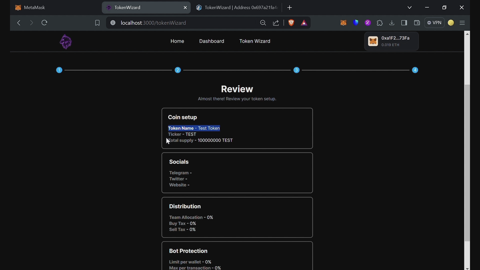
Task: Click the Socials heading
Action: click(179, 162)
